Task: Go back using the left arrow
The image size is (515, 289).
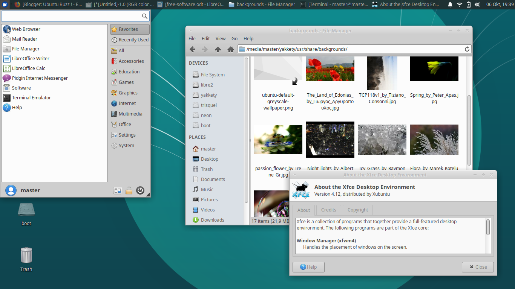Action: point(192,49)
